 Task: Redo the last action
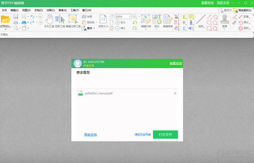(32, 22)
